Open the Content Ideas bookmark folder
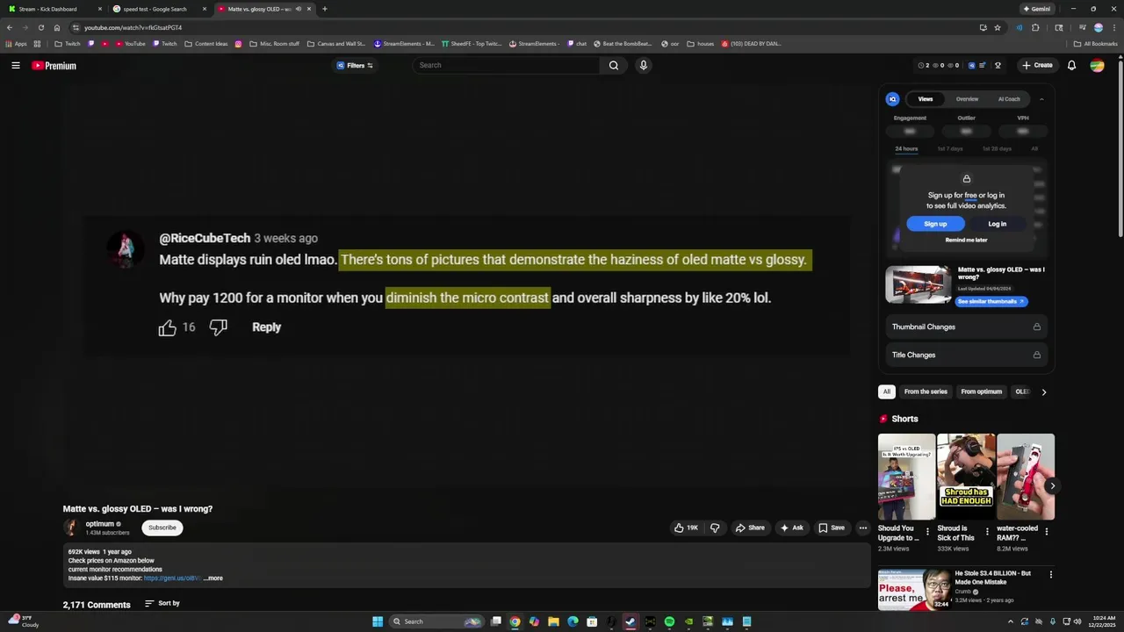This screenshot has height=632, width=1124. pyautogui.click(x=206, y=43)
